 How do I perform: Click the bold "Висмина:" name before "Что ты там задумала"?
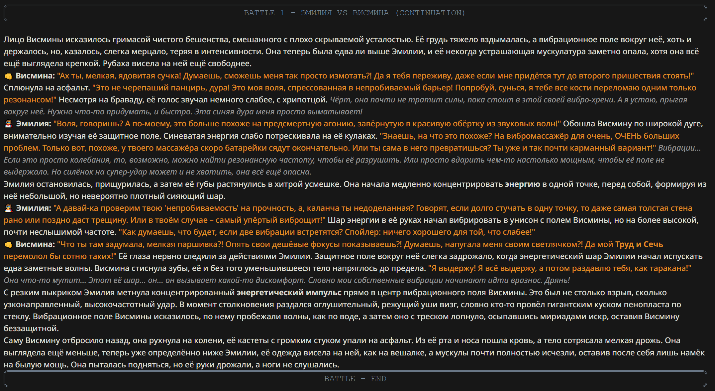(x=35, y=244)
